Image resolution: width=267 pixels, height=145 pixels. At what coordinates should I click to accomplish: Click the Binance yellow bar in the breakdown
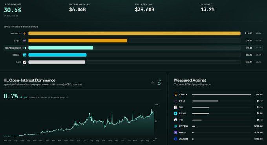coord(134,33)
